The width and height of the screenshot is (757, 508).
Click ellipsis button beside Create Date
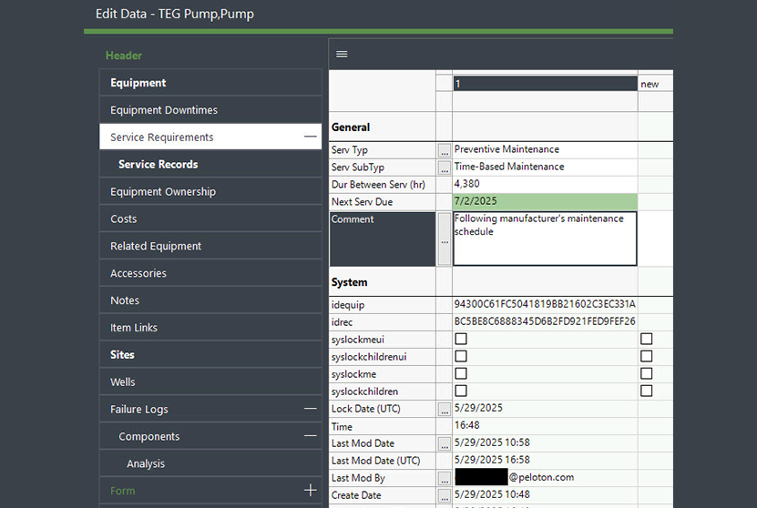pos(445,496)
